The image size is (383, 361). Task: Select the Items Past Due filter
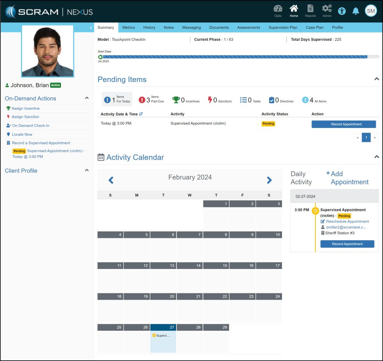(151, 100)
